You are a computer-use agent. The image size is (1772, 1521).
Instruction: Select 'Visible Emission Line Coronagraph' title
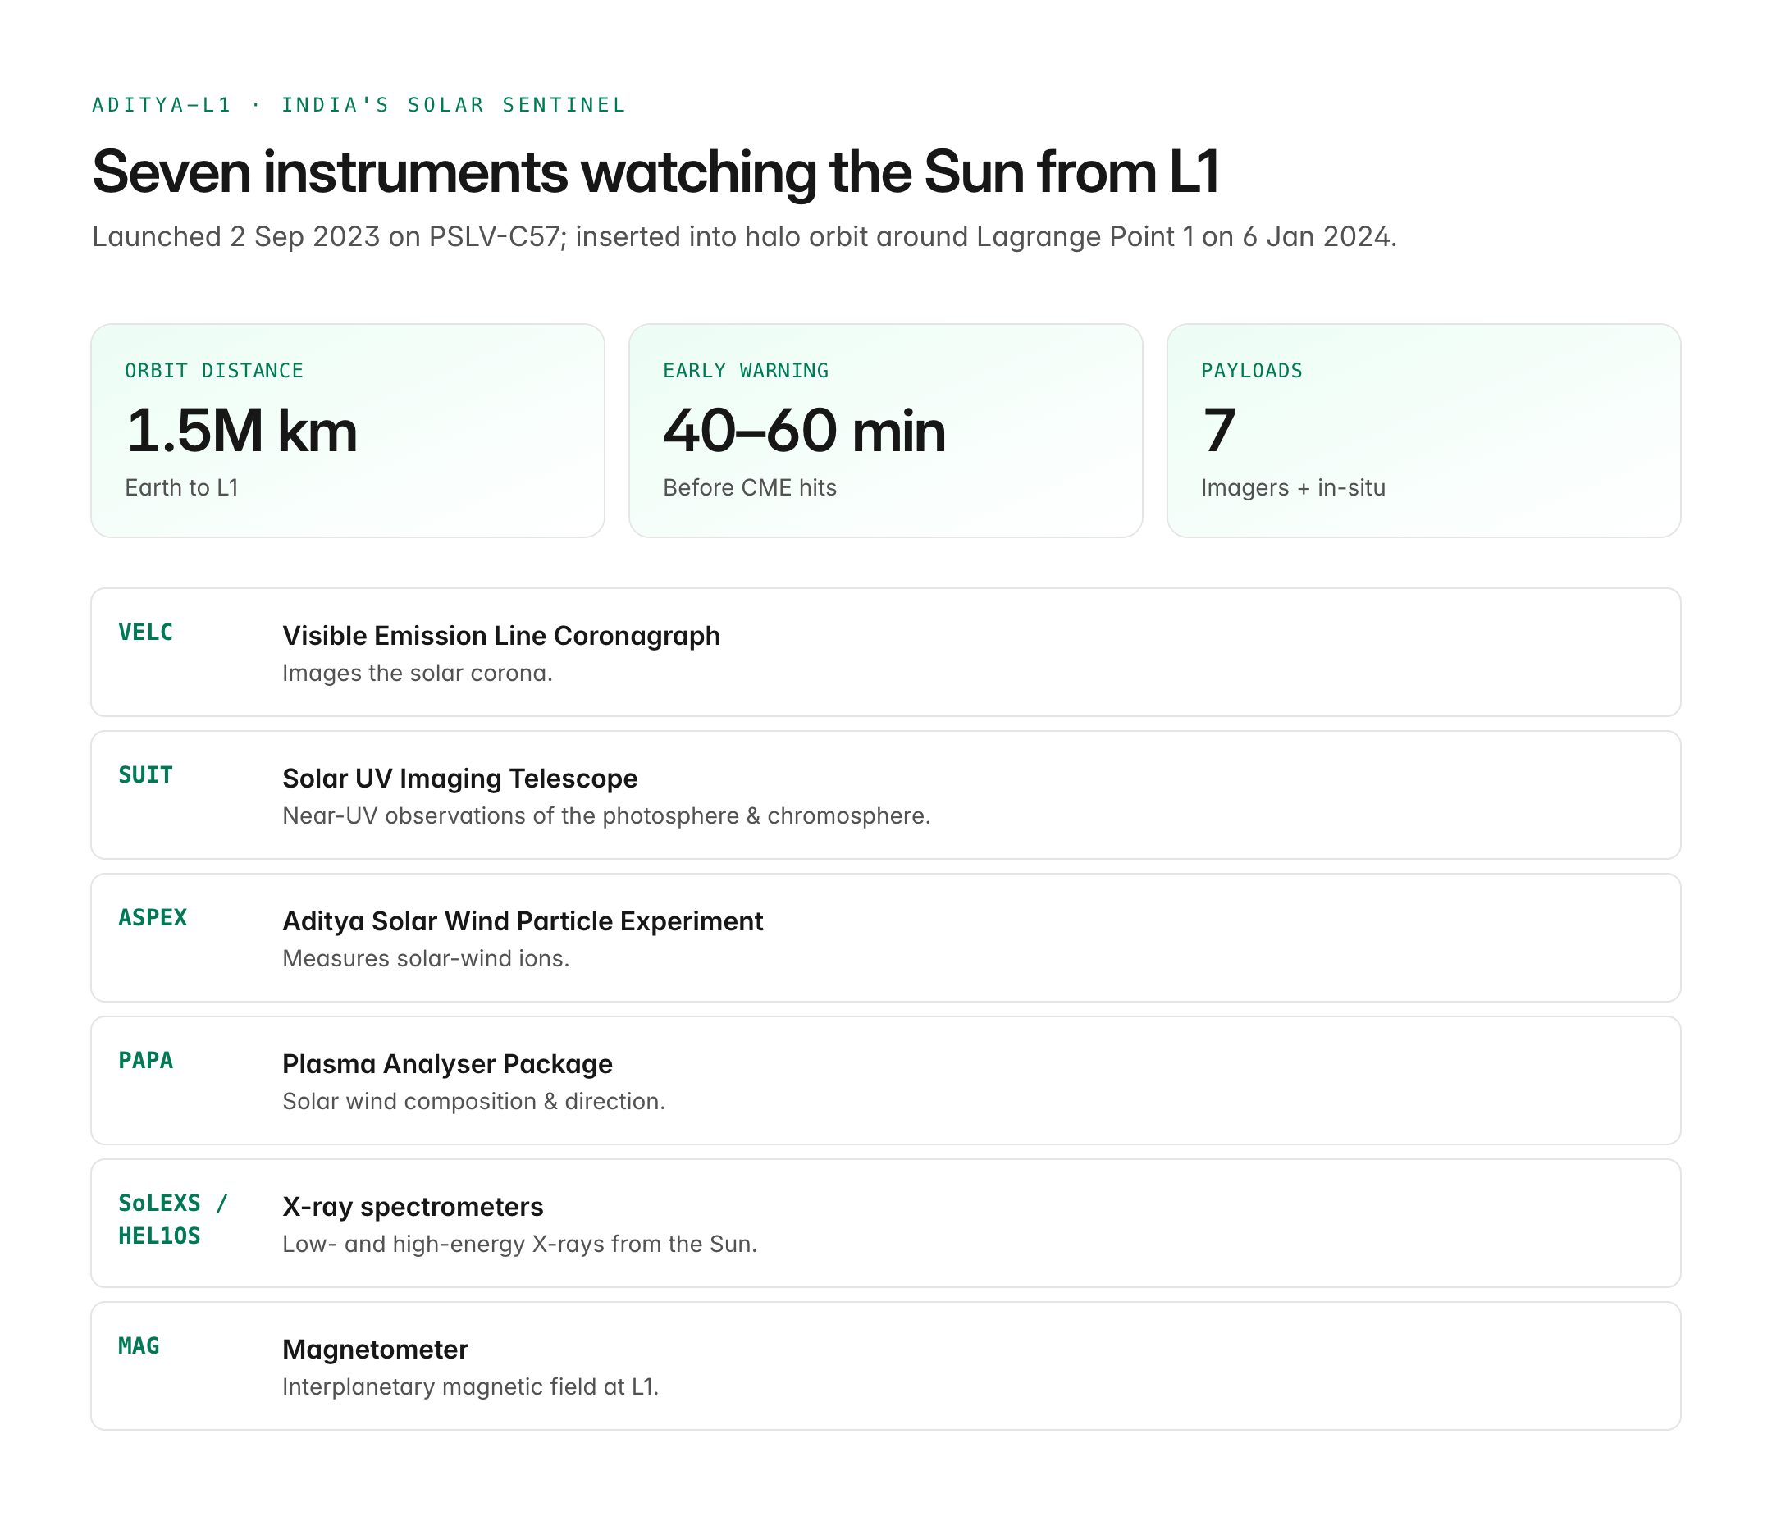(501, 636)
